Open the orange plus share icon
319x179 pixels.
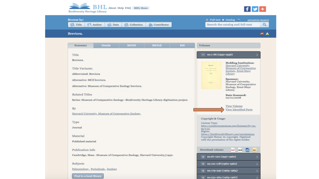tap(263, 9)
